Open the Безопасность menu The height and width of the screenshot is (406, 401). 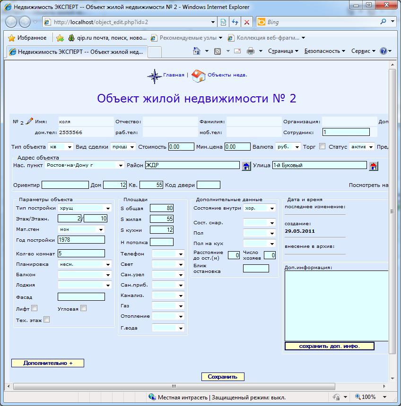[x=324, y=51]
